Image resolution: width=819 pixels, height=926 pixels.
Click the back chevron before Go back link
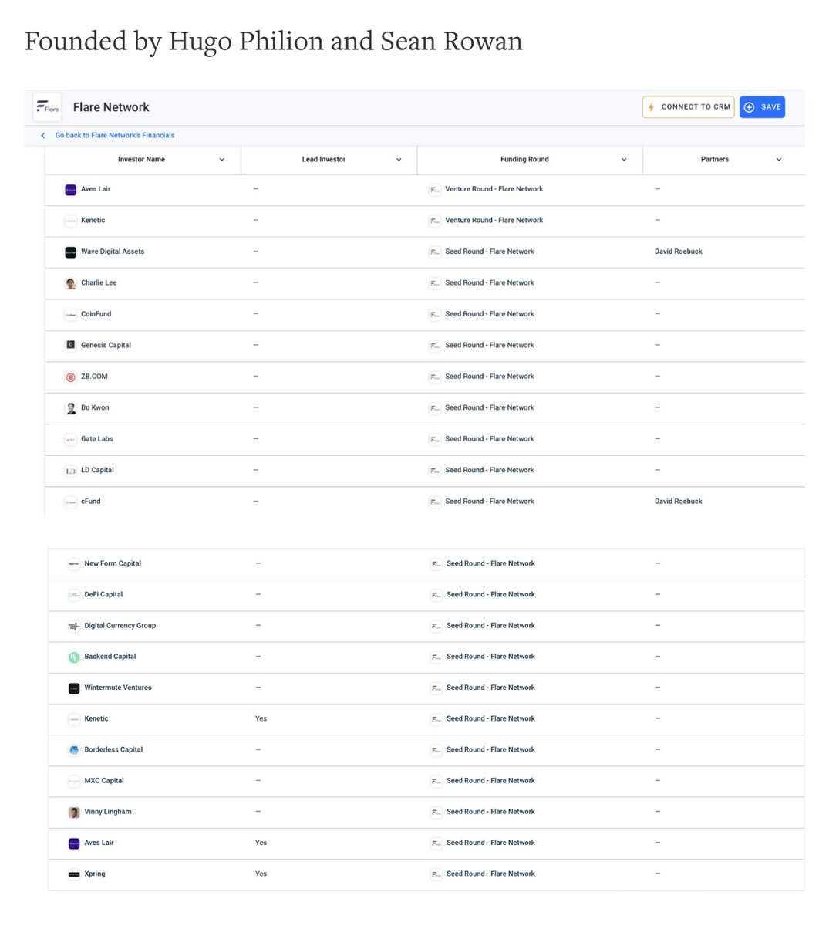43,135
